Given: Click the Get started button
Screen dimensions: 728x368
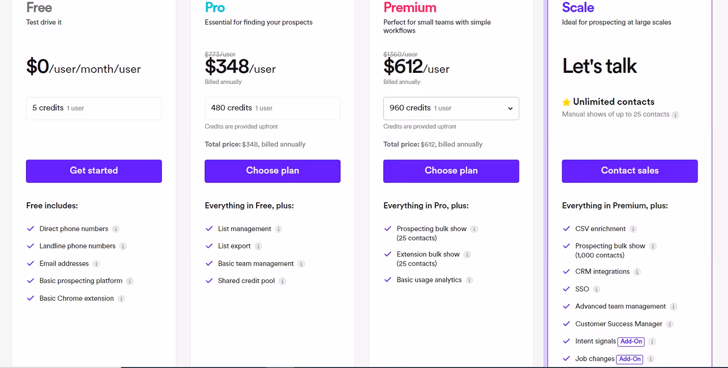Looking at the screenshot, I should click(94, 171).
